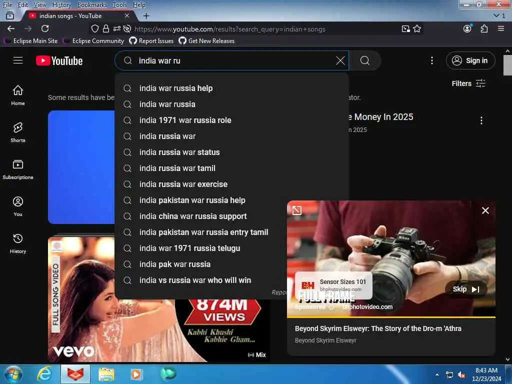Bookmark this page with star icon
The height and width of the screenshot is (384, 512).
(x=417, y=28)
